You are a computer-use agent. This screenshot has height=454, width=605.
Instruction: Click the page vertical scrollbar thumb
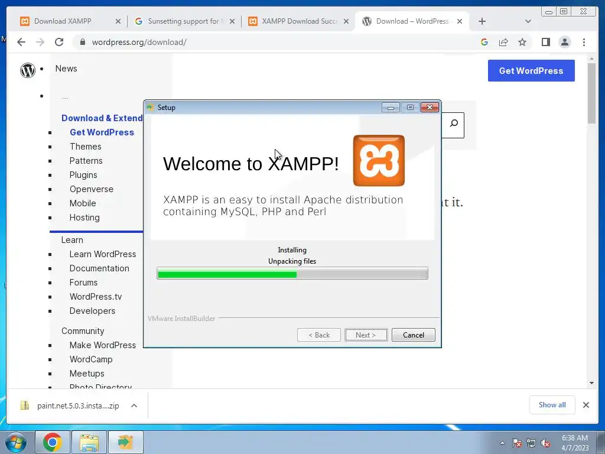(x=591, y=93)
